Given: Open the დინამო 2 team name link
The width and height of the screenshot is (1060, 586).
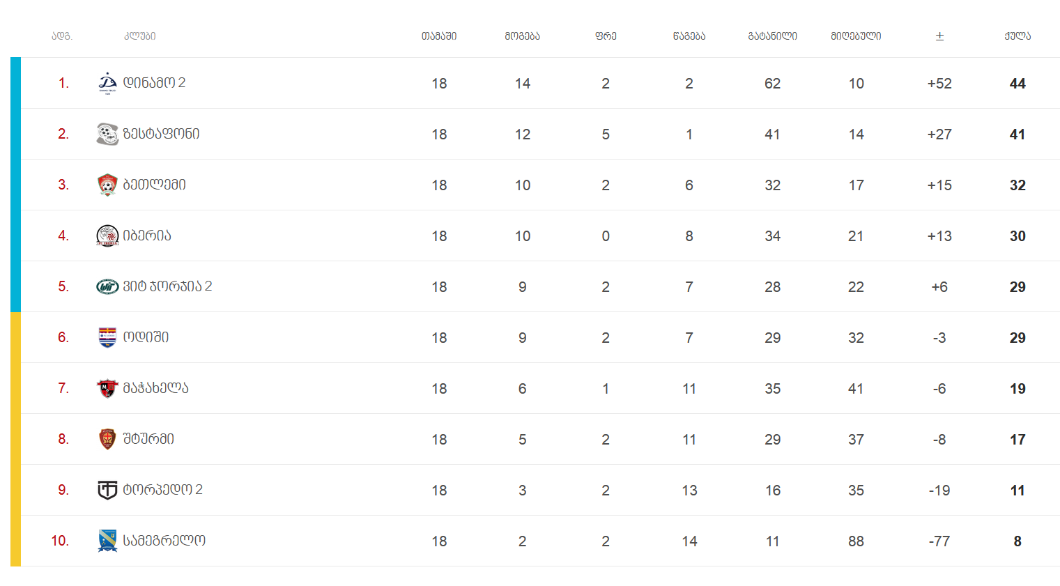Looking at the screenshot, I should 154,83.
